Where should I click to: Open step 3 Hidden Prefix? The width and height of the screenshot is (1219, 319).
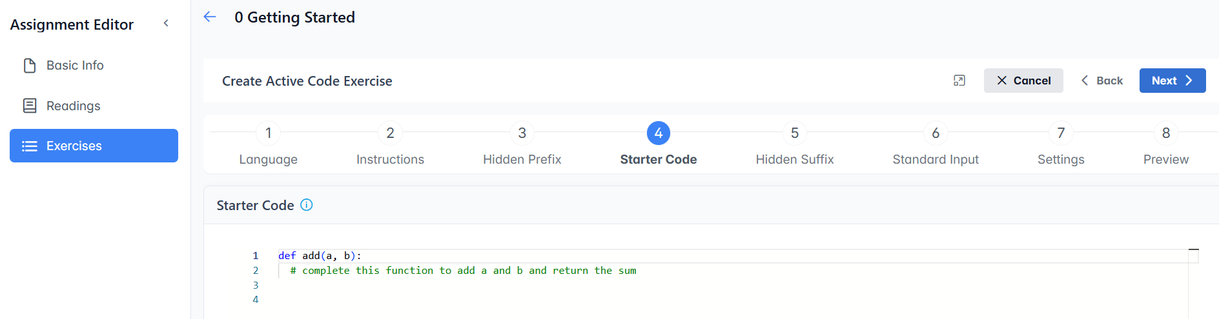522,133
